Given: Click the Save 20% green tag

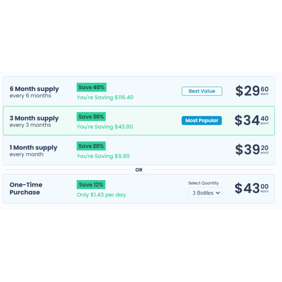Looking at the screenshot, I should [x=91, y=146].
